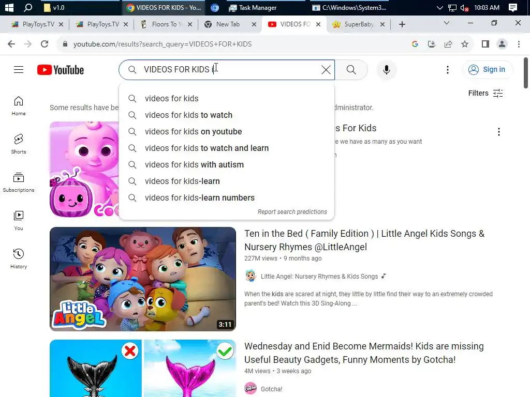Click Little Angel channel avatar
Viewport: 530px width, 397px height.
[x=251, y=276]
